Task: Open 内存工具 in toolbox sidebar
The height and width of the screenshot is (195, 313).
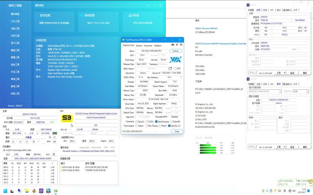Action: pyautogui.click(x=15, y=36)
